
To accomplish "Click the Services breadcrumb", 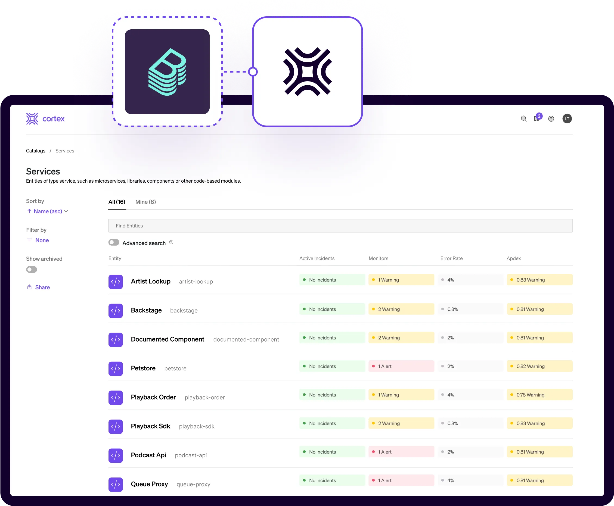I will pos(65,151).
